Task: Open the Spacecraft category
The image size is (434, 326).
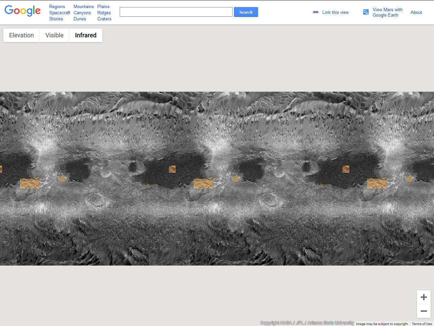Action: pyautogui.click(x=60, y=13)
